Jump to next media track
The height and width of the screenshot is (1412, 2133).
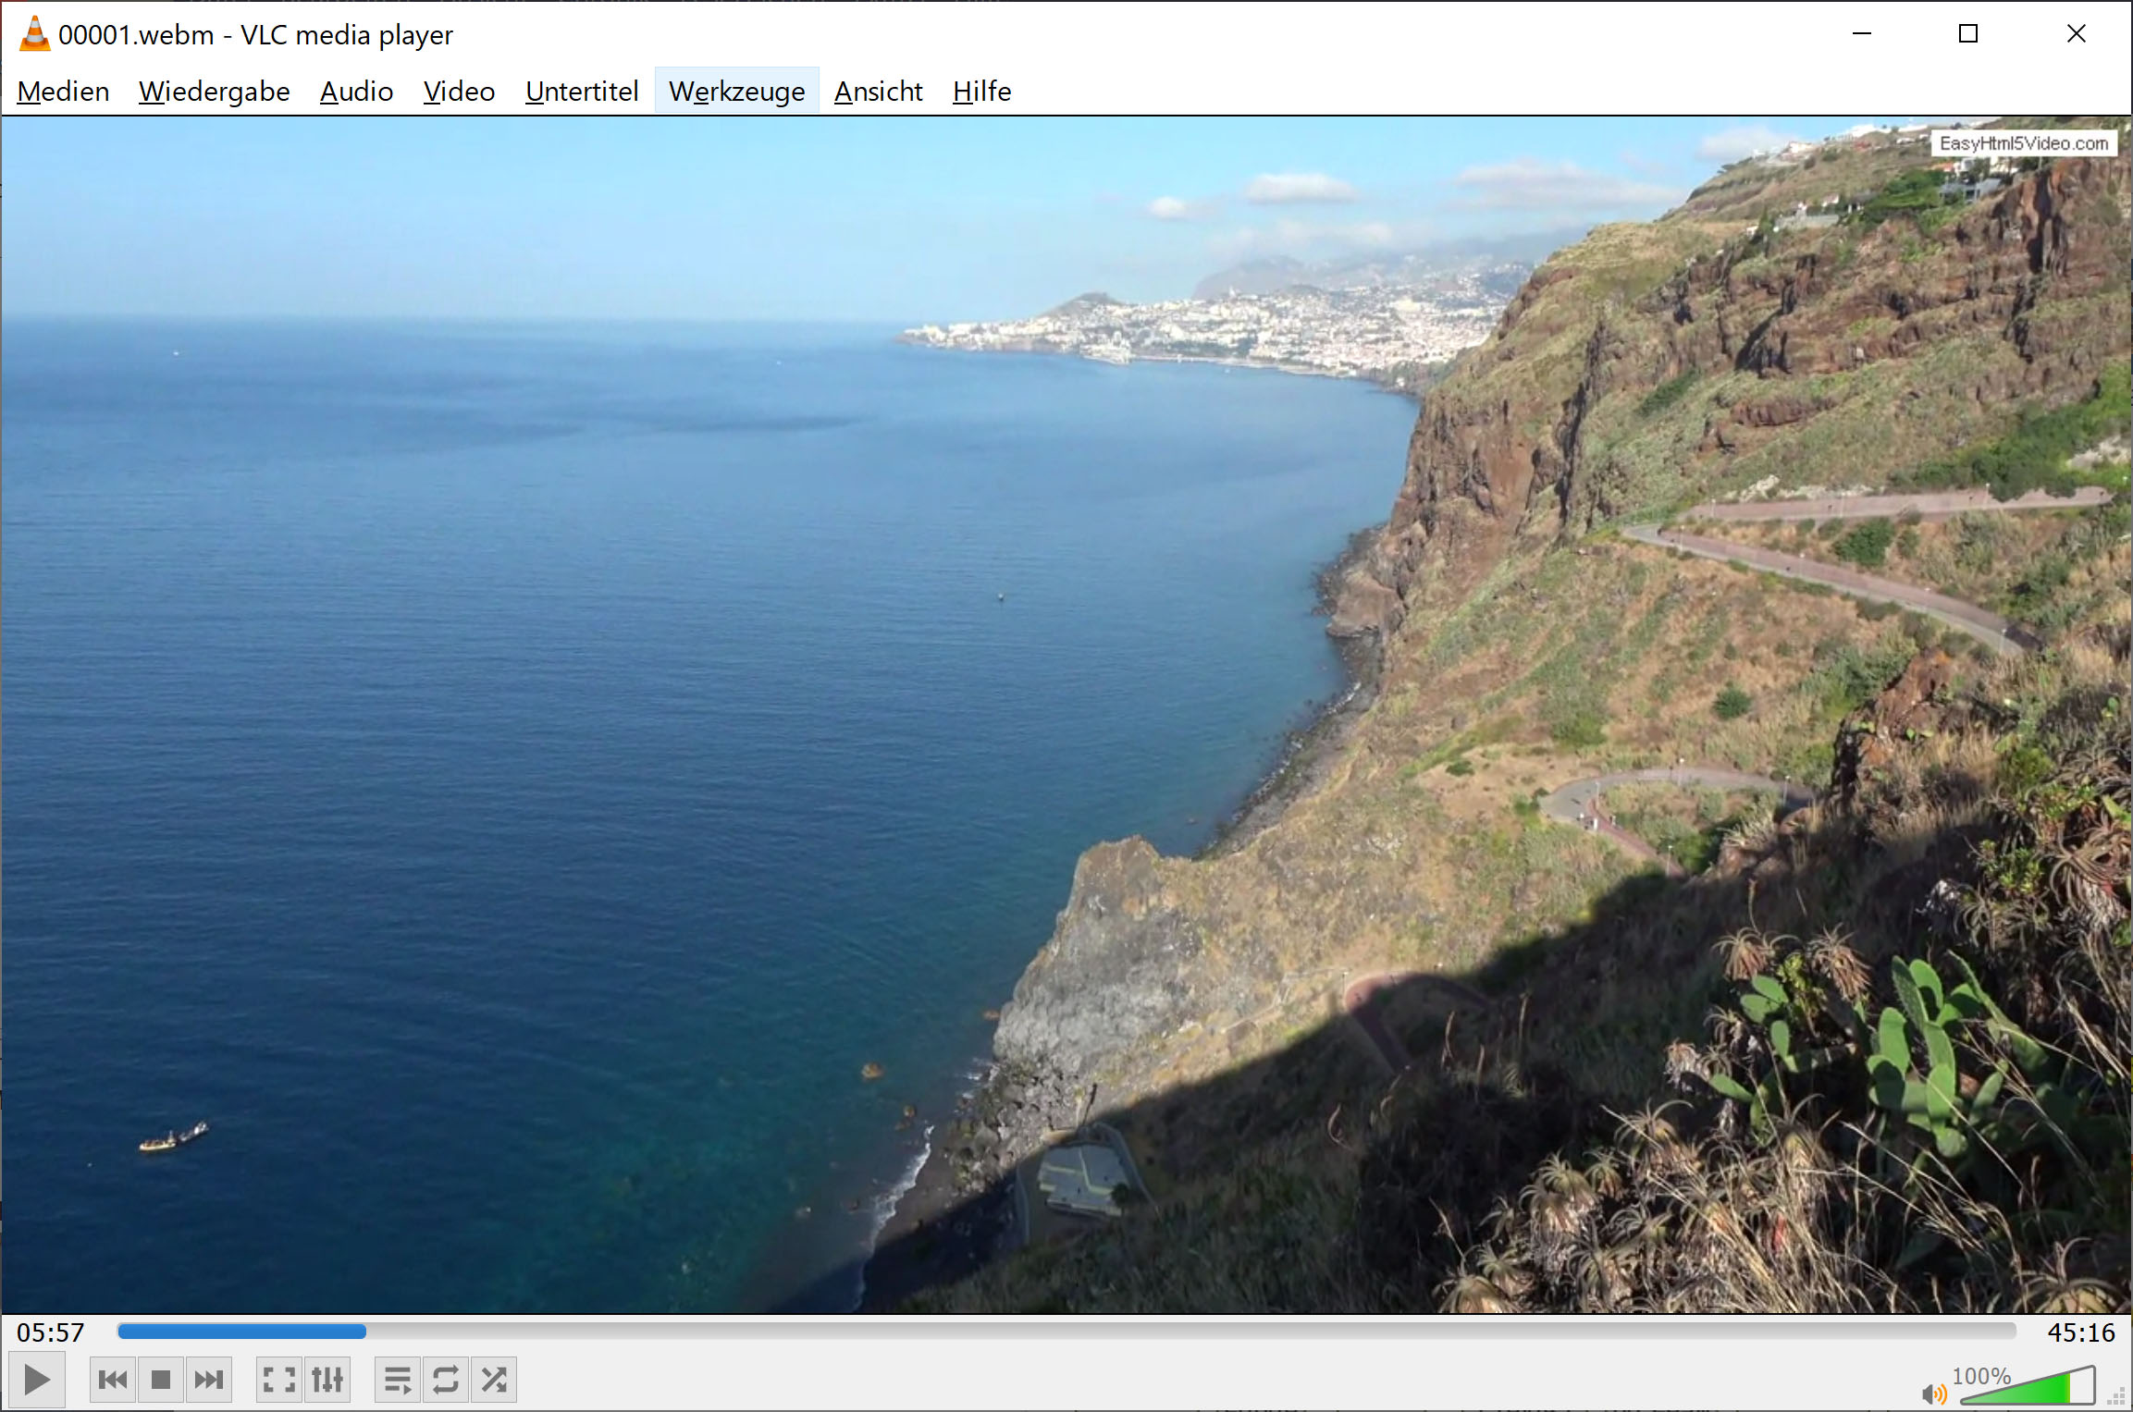pos(209,1381)
